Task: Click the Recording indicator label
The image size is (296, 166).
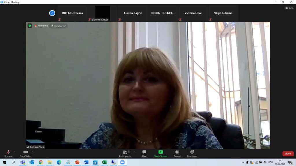Action: tap(41, 26)
